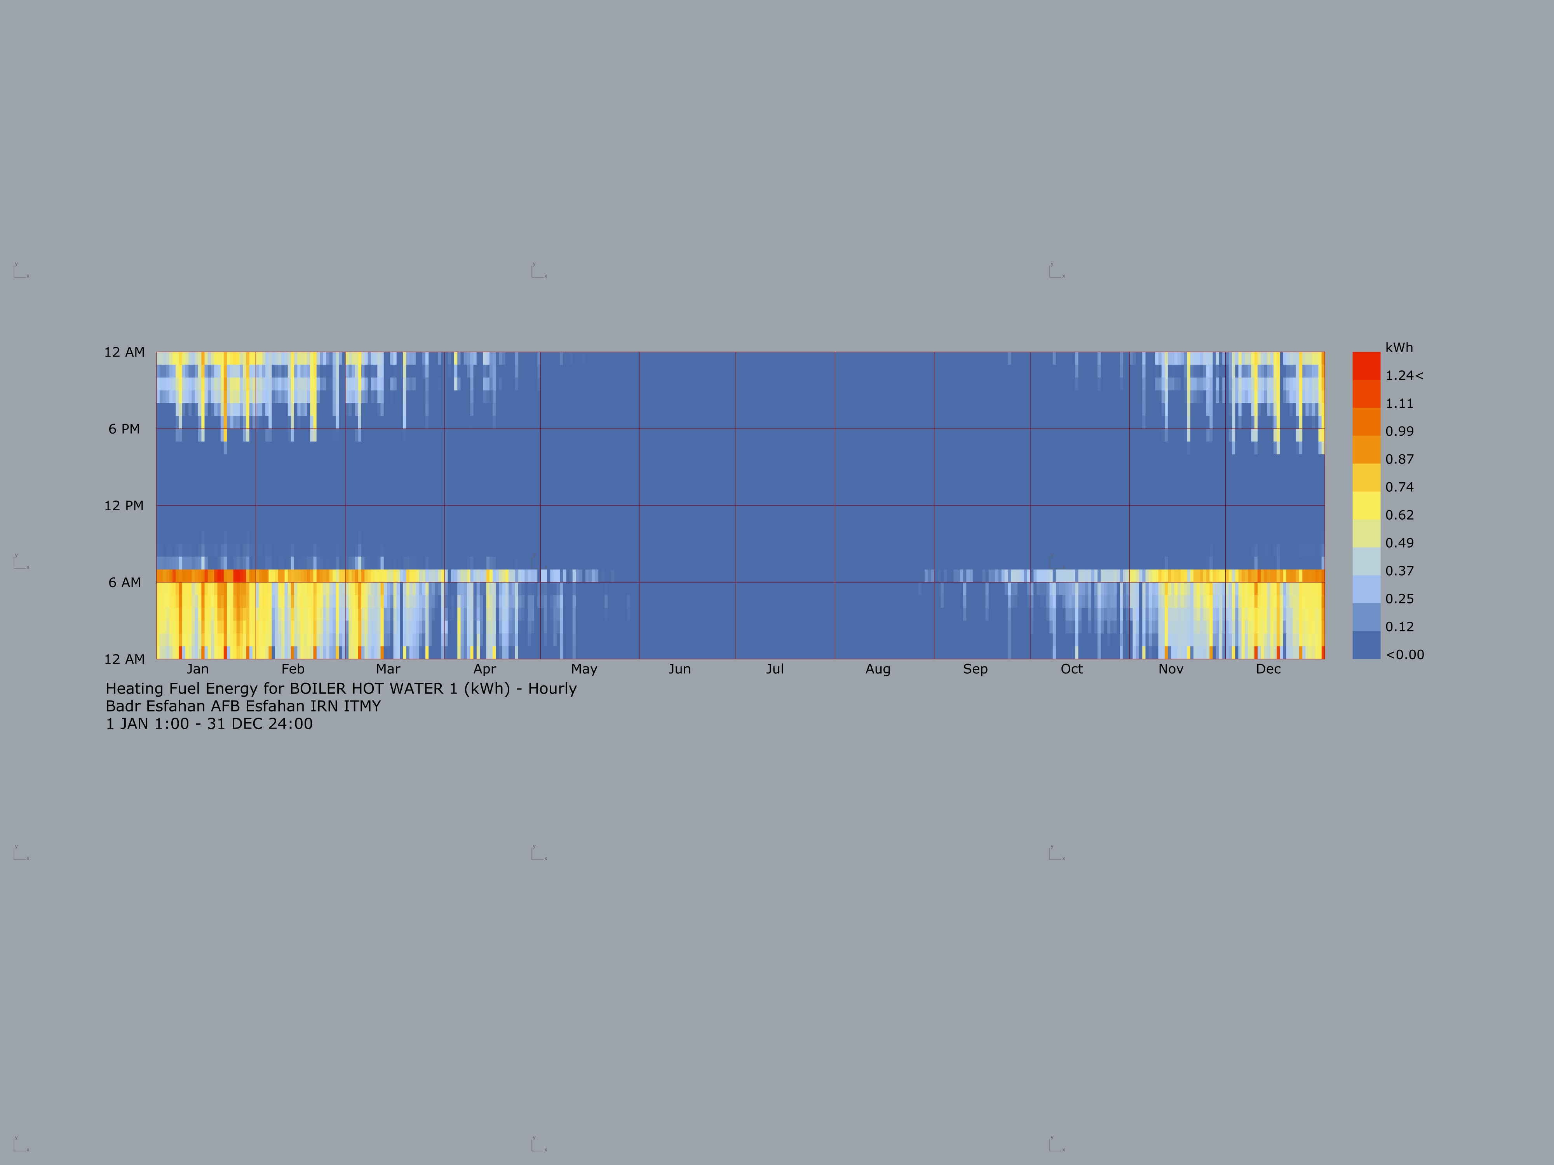Click the red 1.24< legend color swatch
This screenshot has height=1165, width=1554.
(1366, 366)
